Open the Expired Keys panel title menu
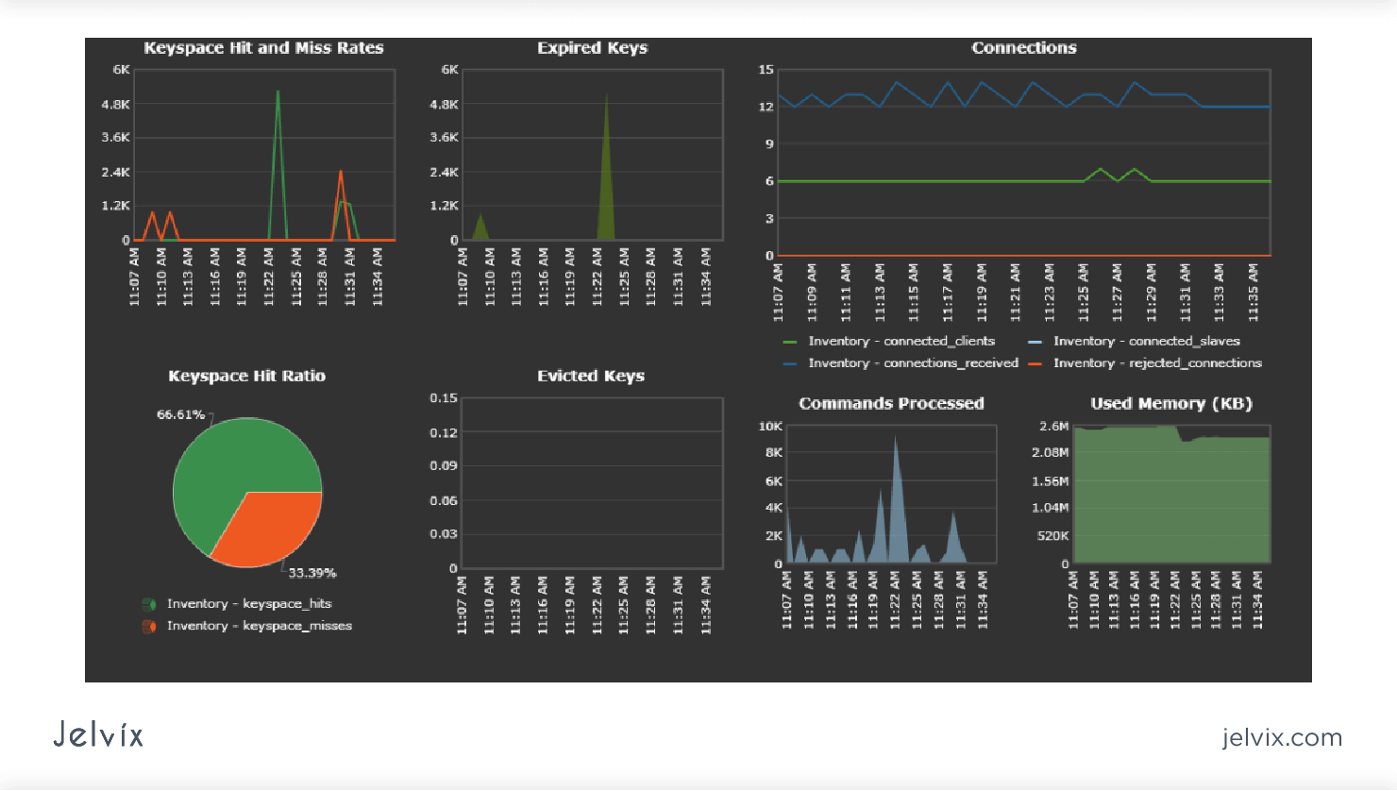 pos(592,48)
